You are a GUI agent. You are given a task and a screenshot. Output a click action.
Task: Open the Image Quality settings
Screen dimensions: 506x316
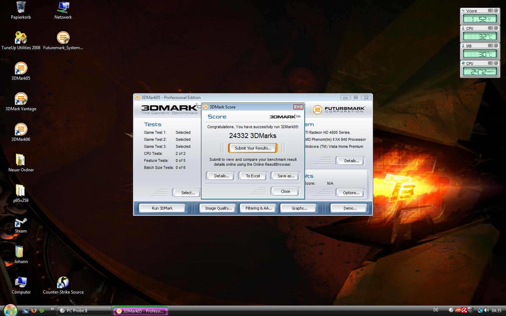click(218, 208)
